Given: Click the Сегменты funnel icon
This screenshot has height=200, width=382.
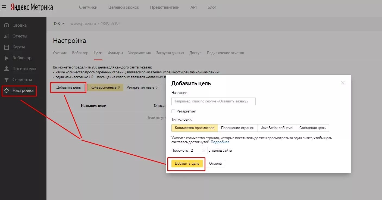Looking at the screenshot, I should 7,80.
